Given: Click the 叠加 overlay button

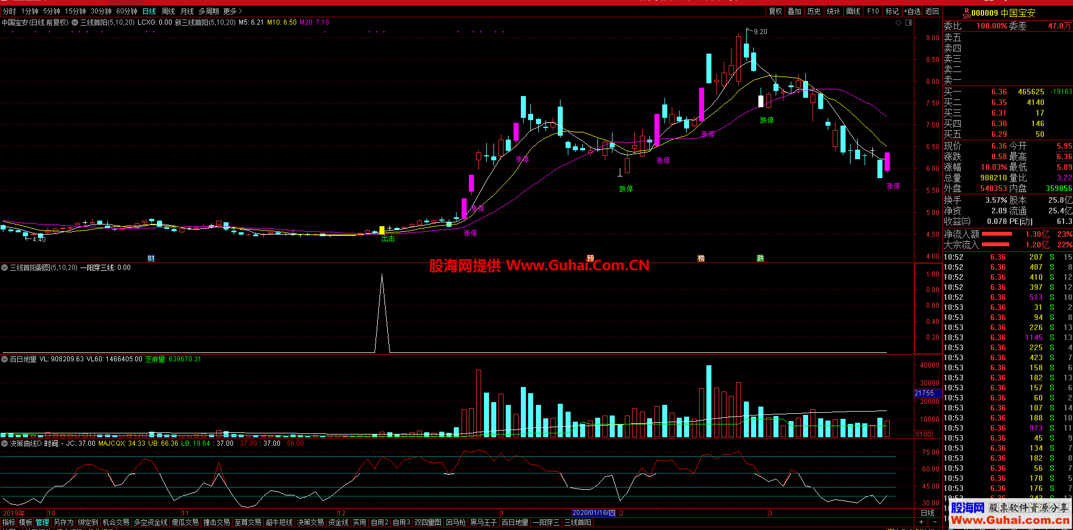Looking at the screenshot, I should (794, 11).
